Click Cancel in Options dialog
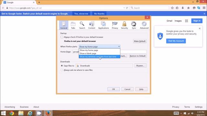 coord(127,89)
